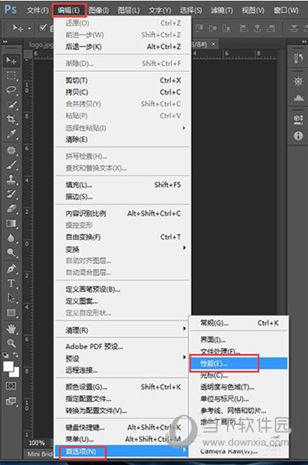Open the Histogram panel icon
This screenshot has width=308, height=465.
pos(298,98)
